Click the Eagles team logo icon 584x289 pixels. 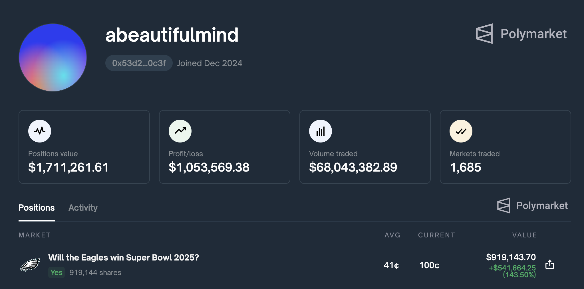(x=30, y=265)
